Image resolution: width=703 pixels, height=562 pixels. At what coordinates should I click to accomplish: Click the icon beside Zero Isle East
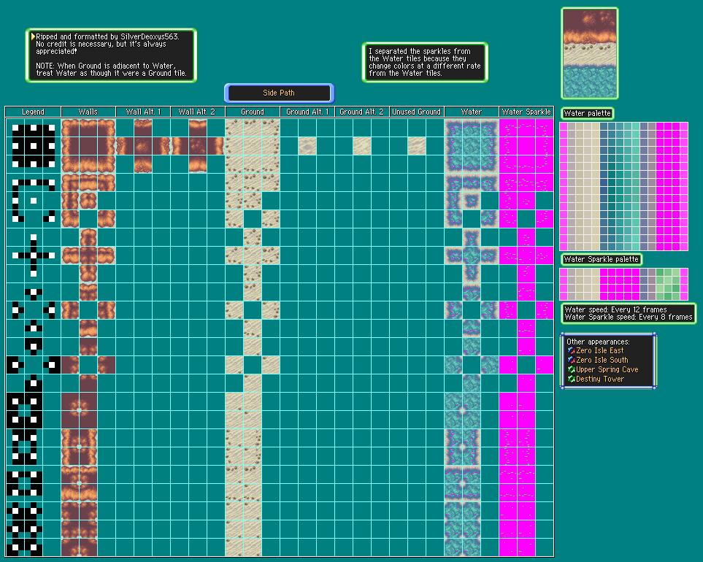pyautogui.click(x=571, y=350)
